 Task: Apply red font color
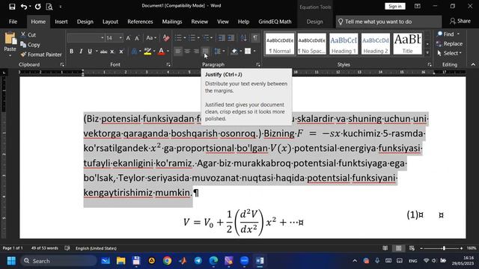pos(162,52)
